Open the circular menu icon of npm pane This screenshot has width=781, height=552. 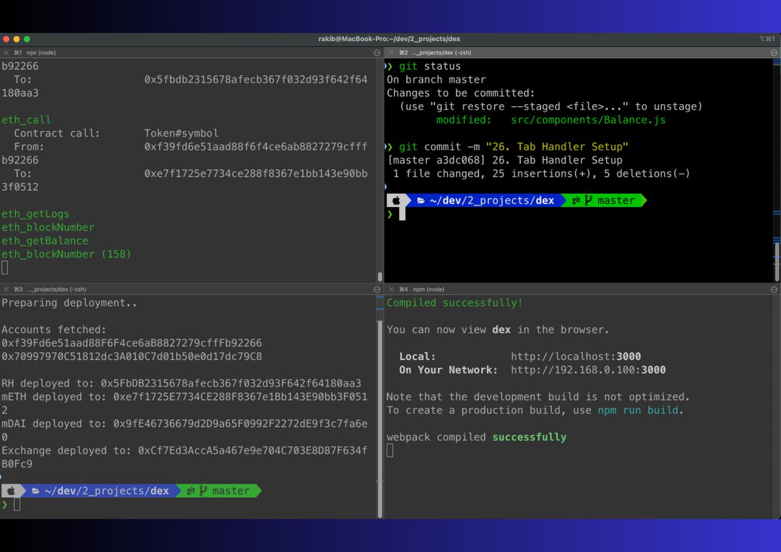coord(774,289)
